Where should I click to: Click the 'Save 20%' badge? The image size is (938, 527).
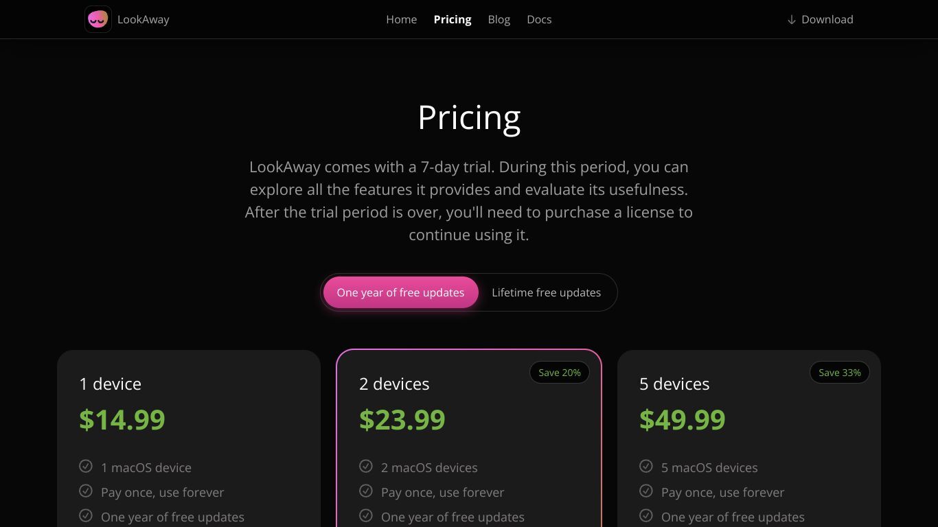560,373
